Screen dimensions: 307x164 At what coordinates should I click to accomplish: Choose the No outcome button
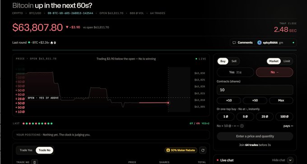coord(274,73)
